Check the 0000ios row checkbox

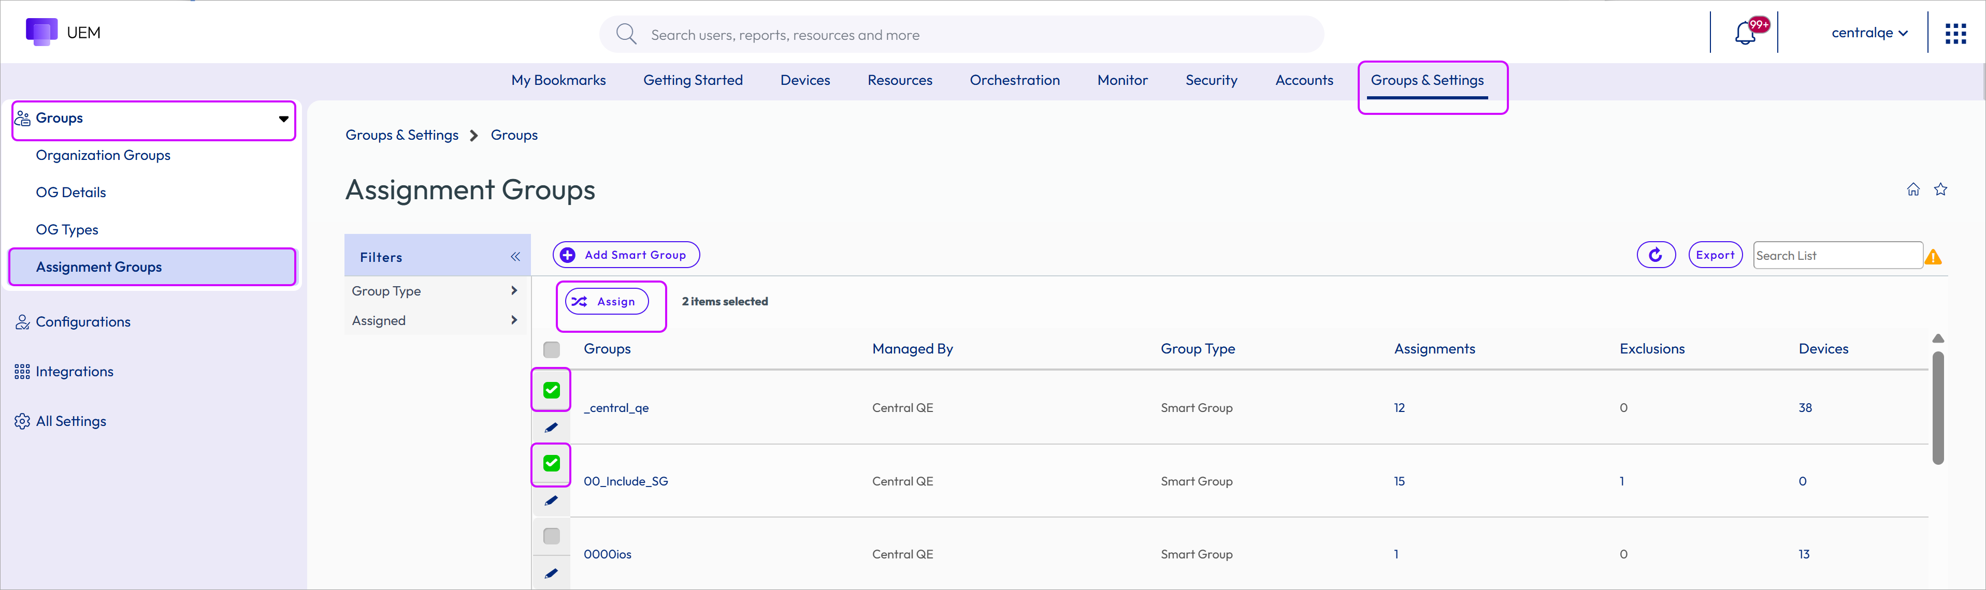tap(551, 536)
